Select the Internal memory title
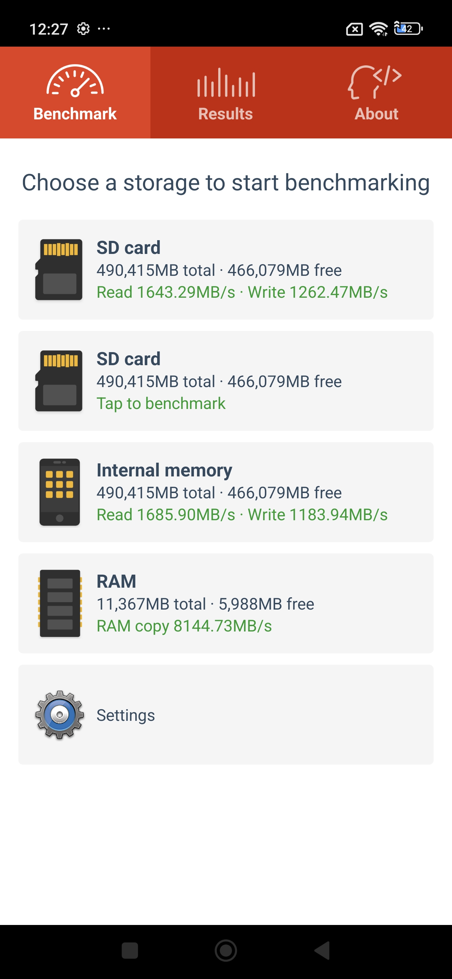The height and width of the screenshot is (979, 452). [164, 470]
